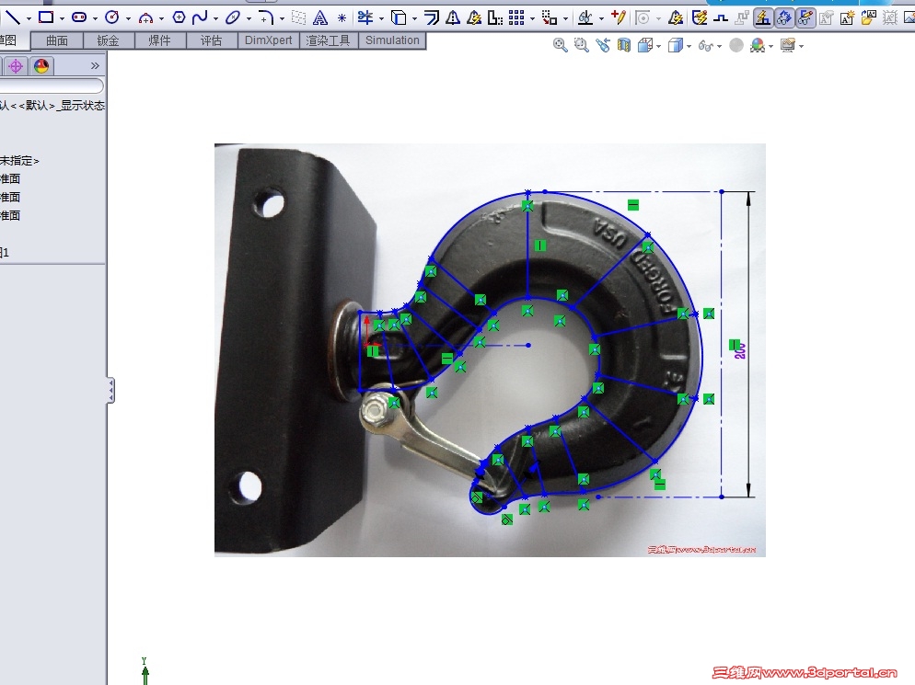Select the Corner Rectangle tool
This screenshot has width=915, height=685.
coord(45,17)
